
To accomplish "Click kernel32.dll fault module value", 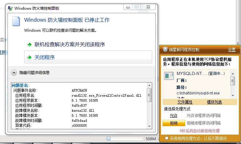I will (83, 110).
